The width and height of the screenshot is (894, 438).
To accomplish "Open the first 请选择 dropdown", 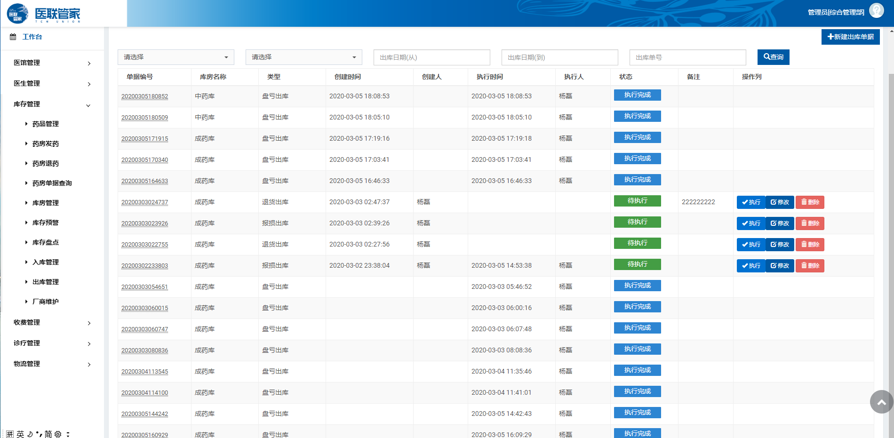I will coord(176,57).
